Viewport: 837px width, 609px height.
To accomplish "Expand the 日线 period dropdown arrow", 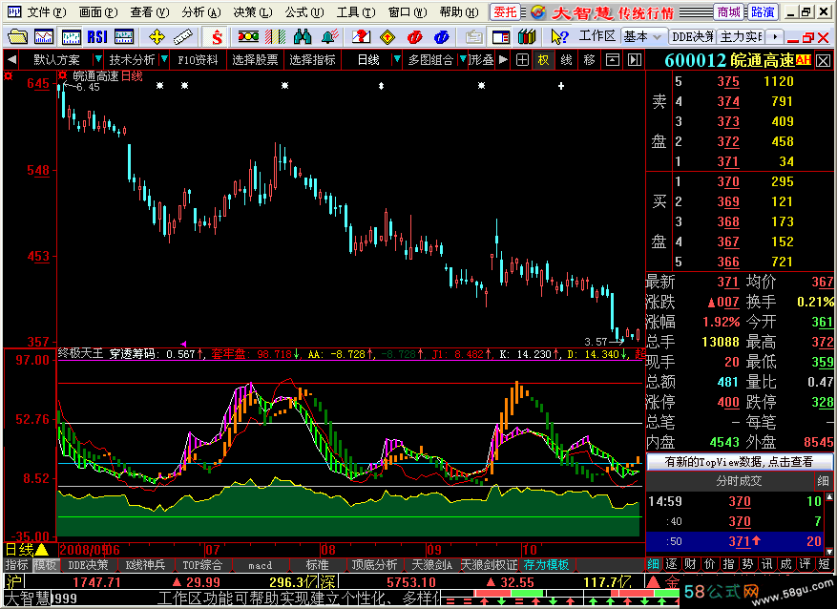I will click(x=397, y=60).
